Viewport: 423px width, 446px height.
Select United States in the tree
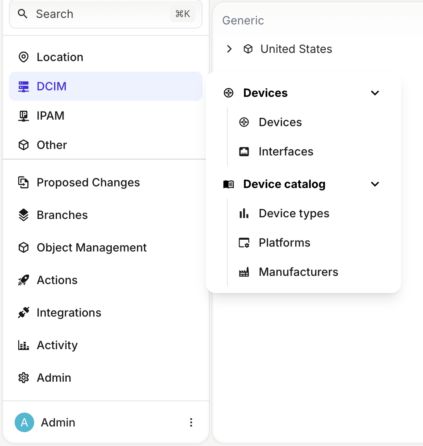pyautogui.click(x=296, y=49)
